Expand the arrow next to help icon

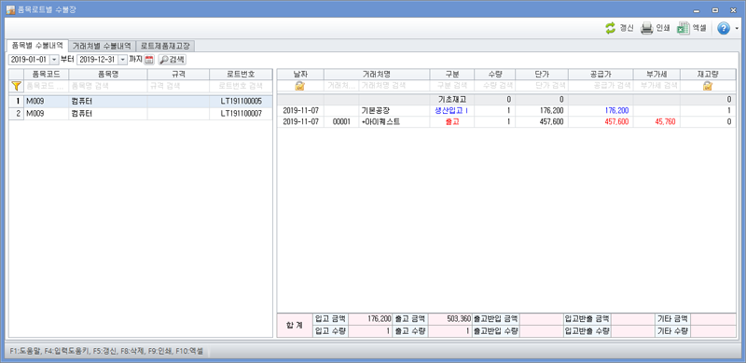pos(737,29)
